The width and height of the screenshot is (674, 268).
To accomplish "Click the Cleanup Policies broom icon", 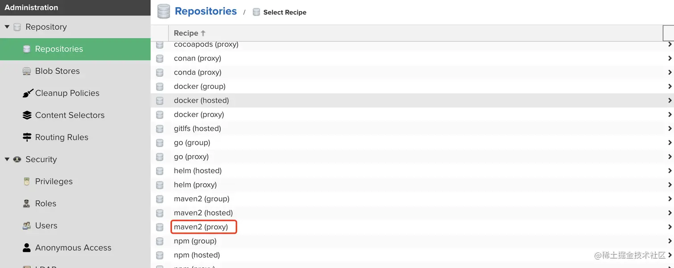I will (x=28, y=93).
